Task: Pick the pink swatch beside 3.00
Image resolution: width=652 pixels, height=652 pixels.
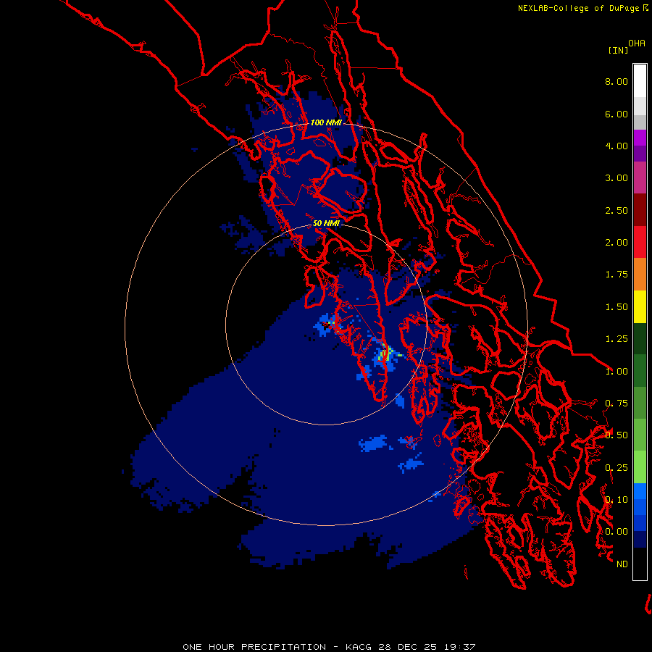Action: 640,178
